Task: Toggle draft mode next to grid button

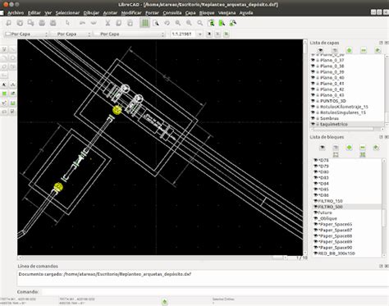Action: 156,23
